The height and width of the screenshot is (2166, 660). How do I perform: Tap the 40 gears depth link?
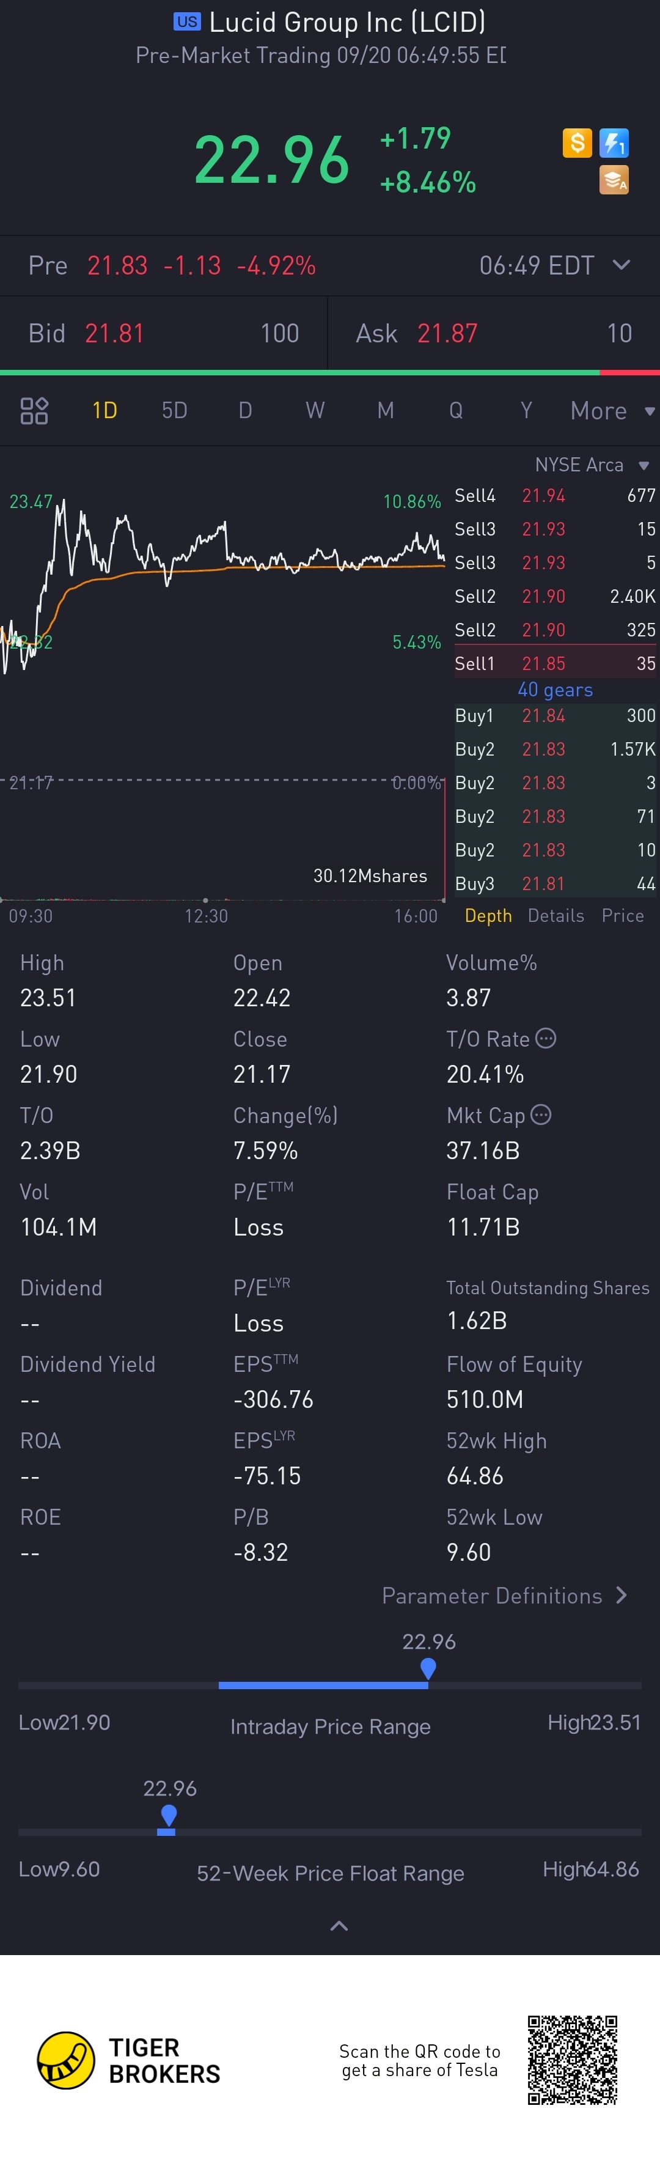555,690
